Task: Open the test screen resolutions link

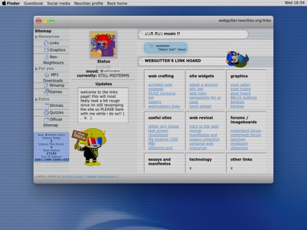Action: [158, 133]
